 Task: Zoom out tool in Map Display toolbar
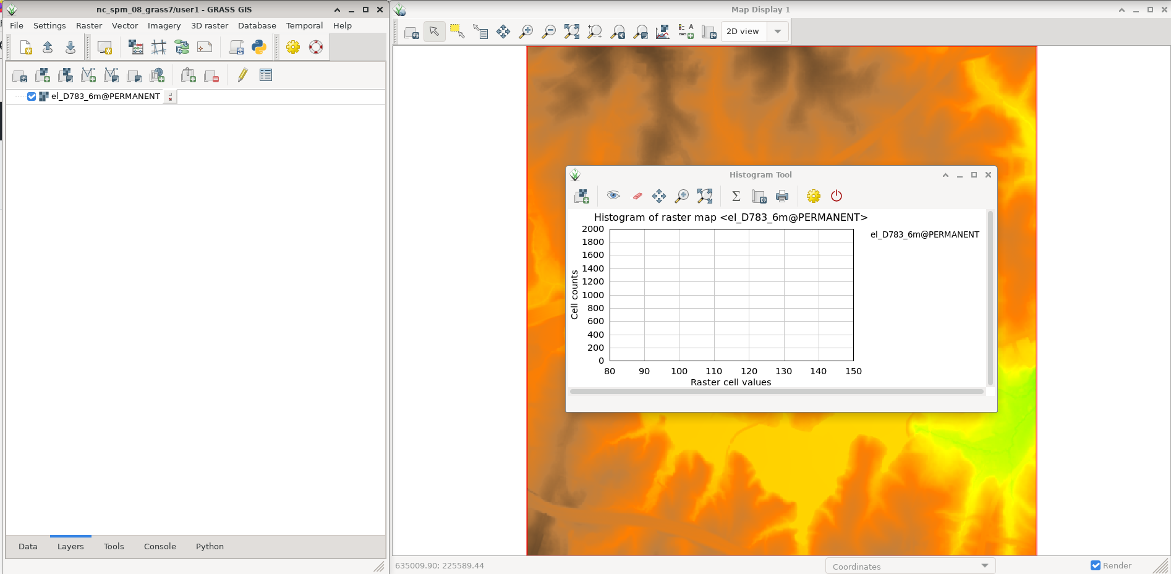pos(549,32)
